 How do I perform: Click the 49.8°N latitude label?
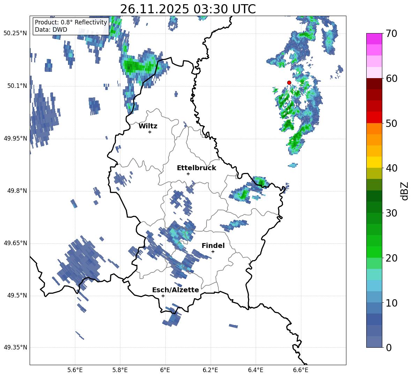click(17, 191)
